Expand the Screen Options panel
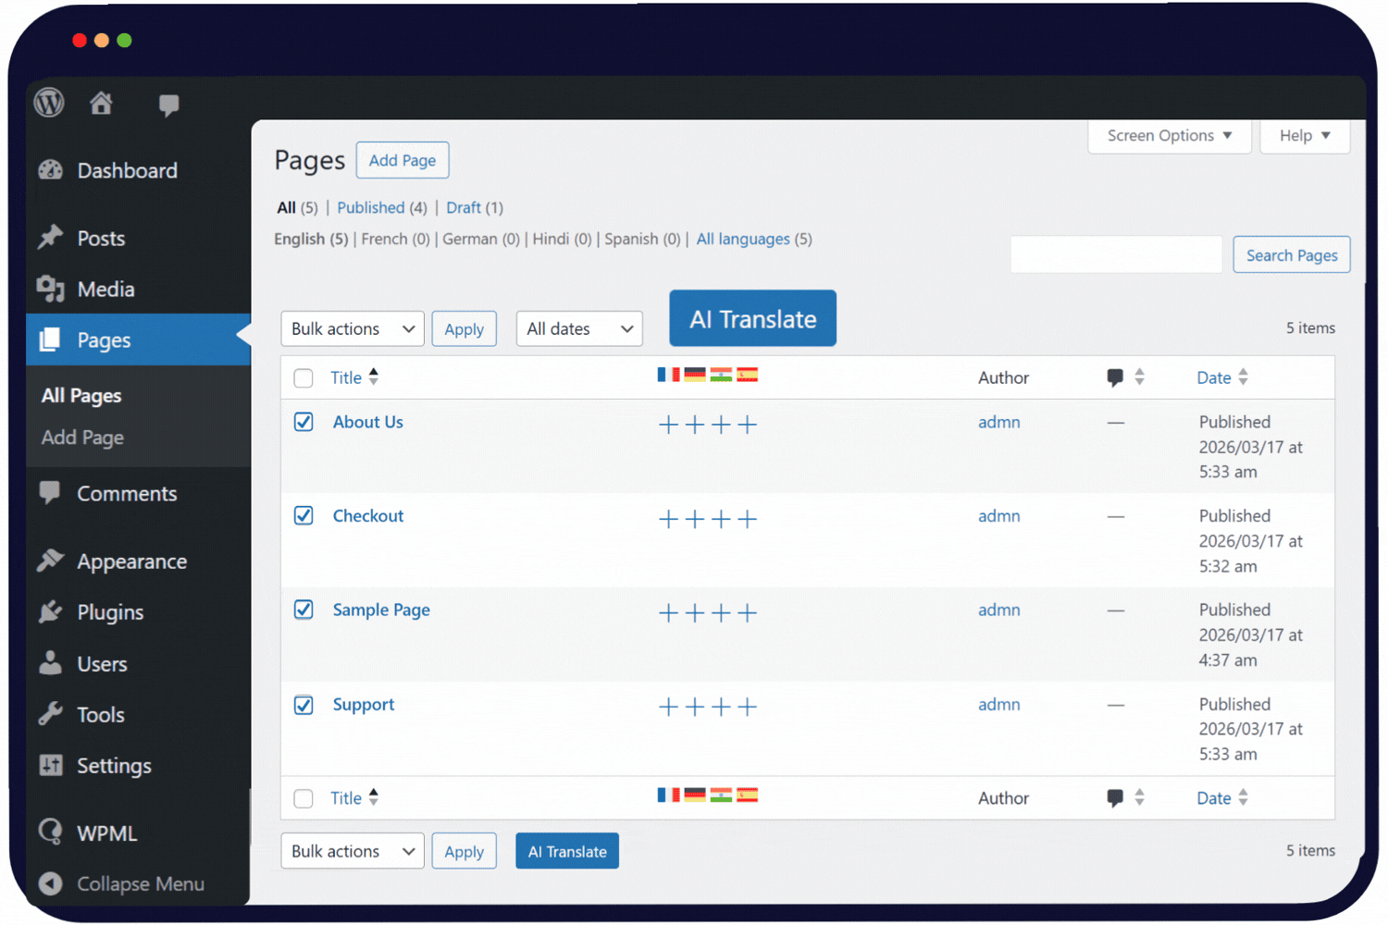Viewport: 1388px width, 925px height. [1169, 136]
